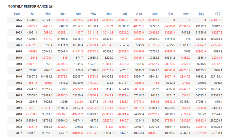Select the Jun column header
The width and height of the screenshot is (229, 138).
[109, 14]
